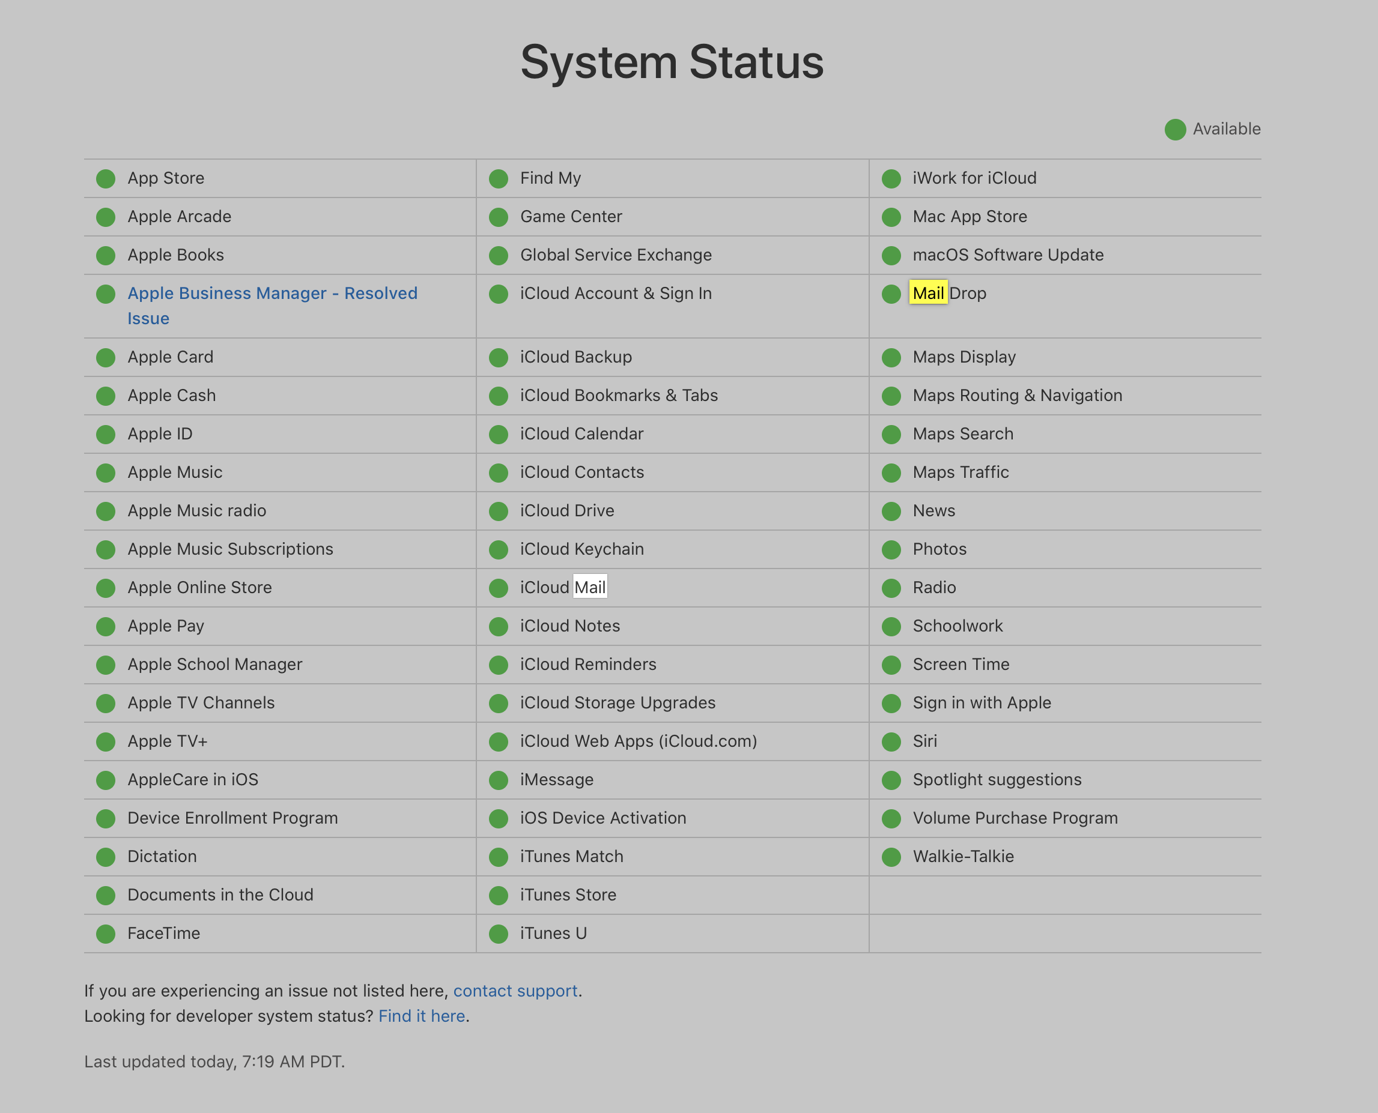Screen dimensions: 1378x1113
Task: Click the status dot for Apple Business Manager
Action: click(106, 294)
